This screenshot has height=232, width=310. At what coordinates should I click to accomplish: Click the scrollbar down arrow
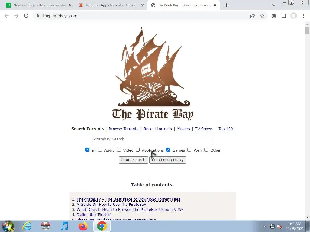[307, 217]
